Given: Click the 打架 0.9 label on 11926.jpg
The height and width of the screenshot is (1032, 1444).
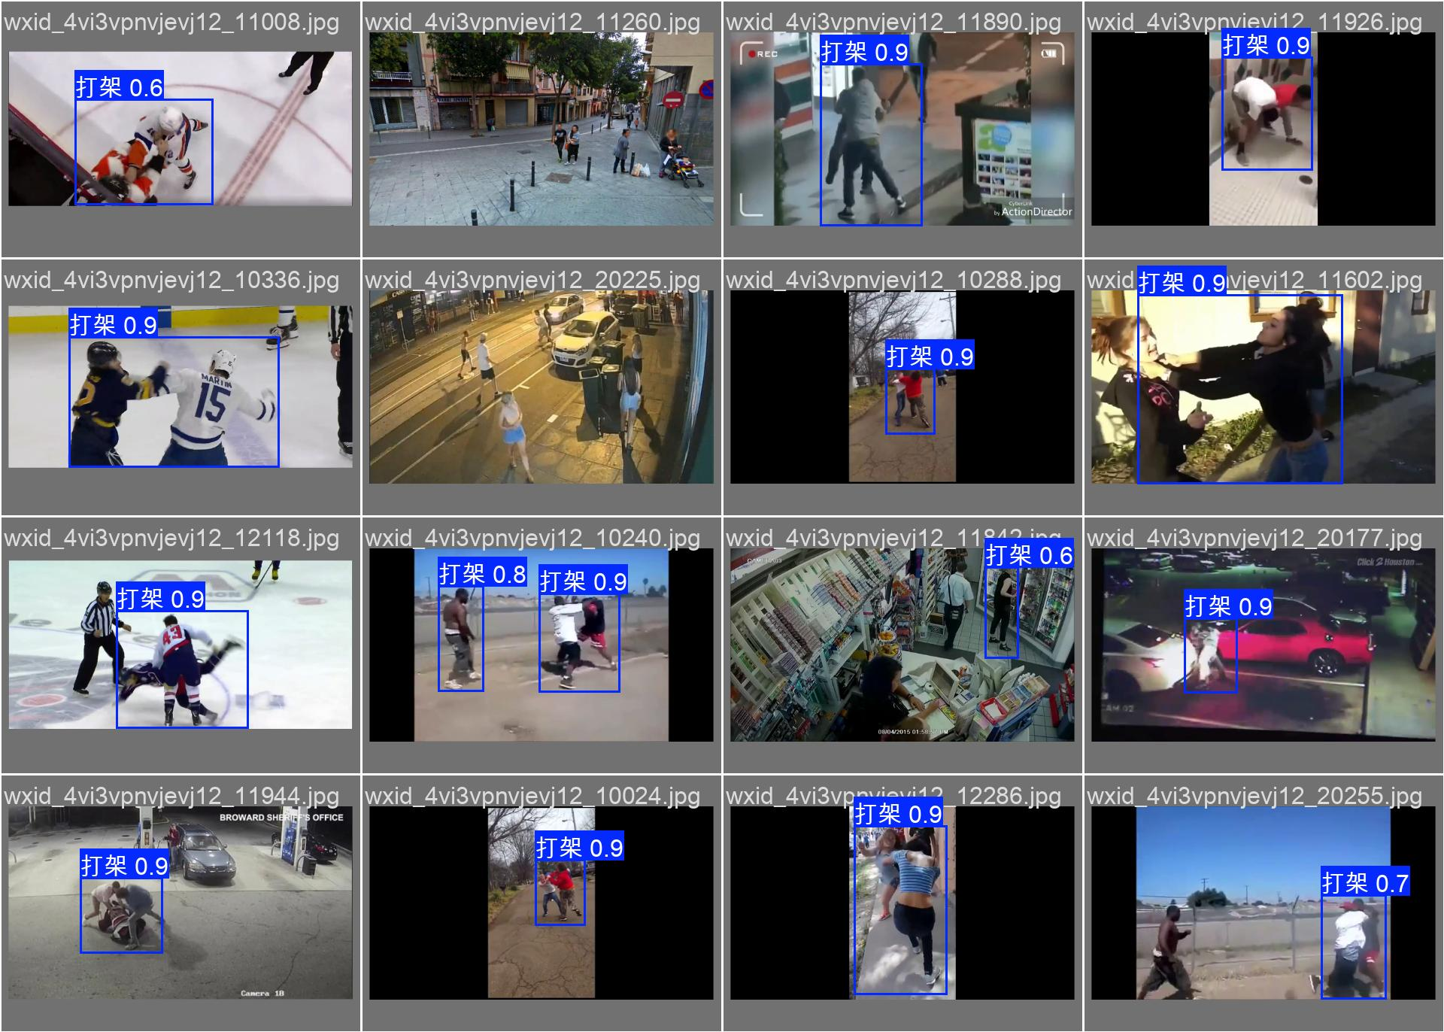Looking at the screenshot, I should (1266, 45).
